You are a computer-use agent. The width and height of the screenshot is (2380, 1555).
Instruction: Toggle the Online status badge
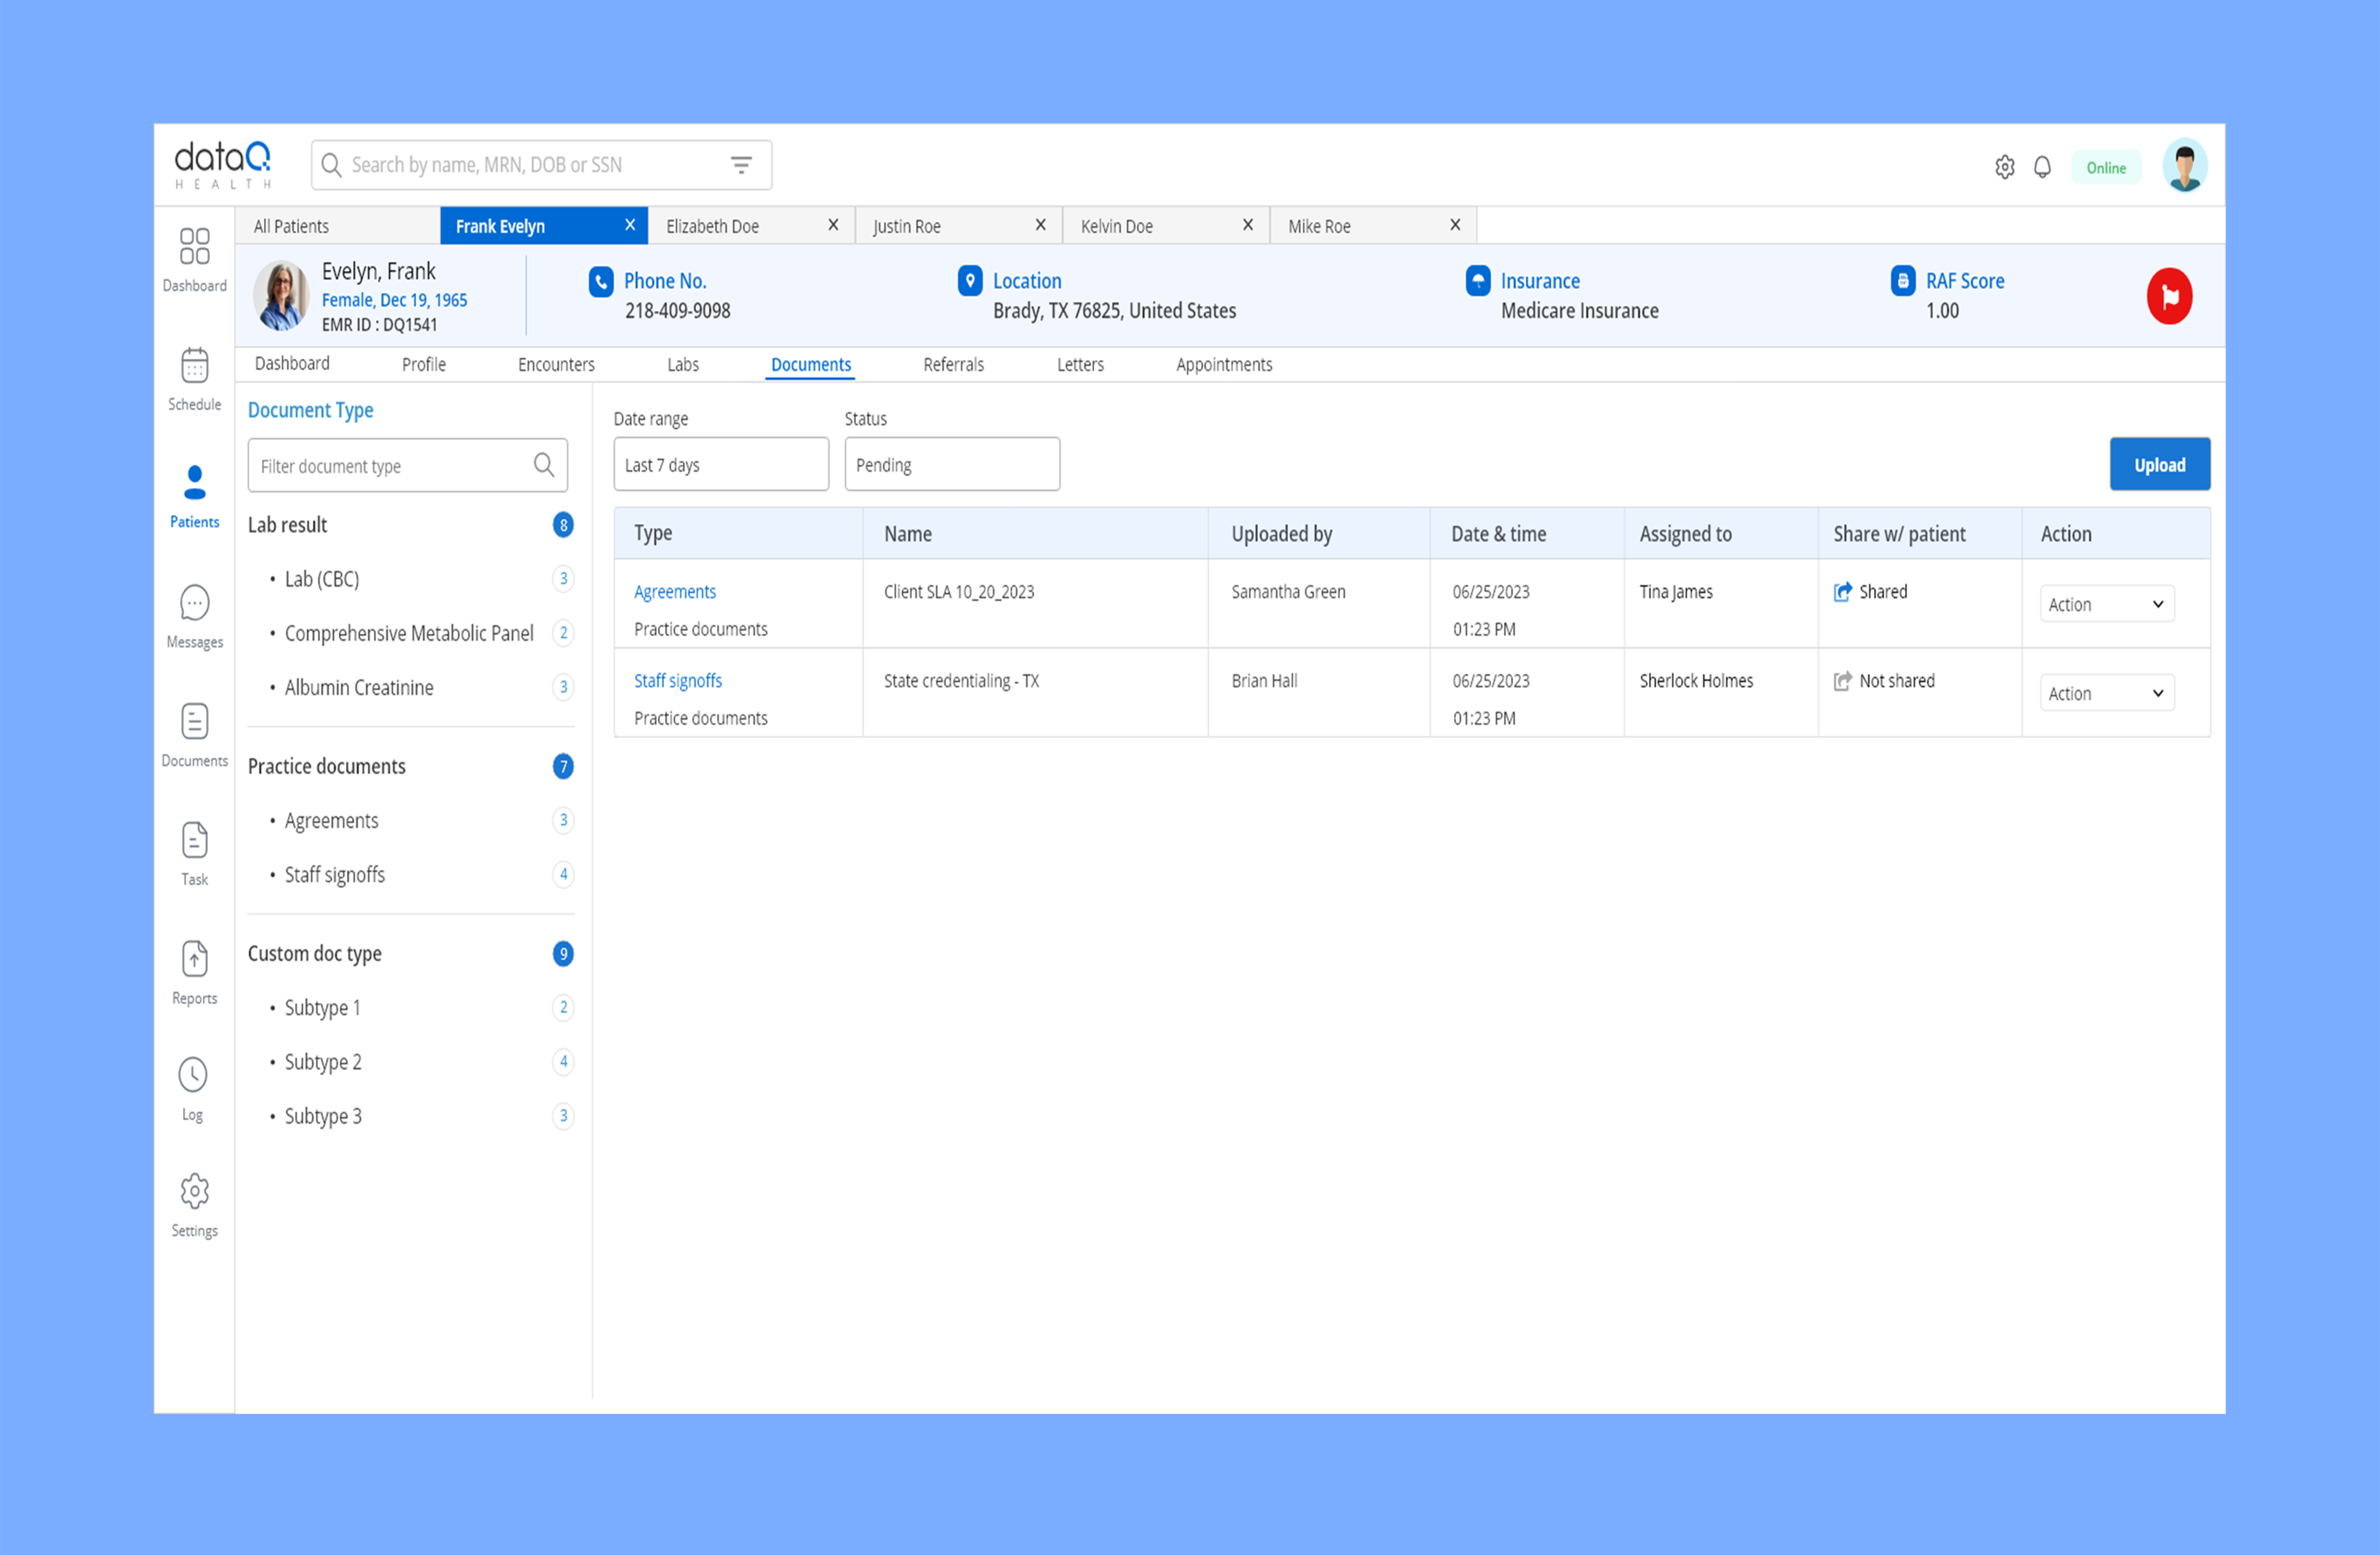pos(2105,168)
